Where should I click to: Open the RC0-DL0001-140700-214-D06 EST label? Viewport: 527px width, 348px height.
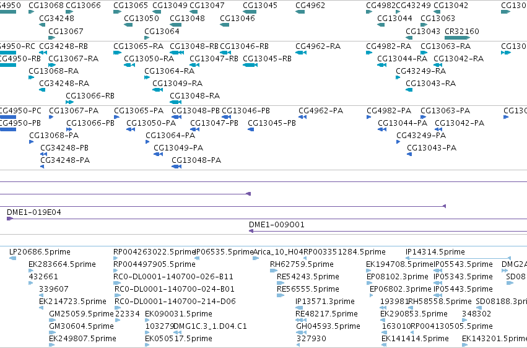coord(175,302)
